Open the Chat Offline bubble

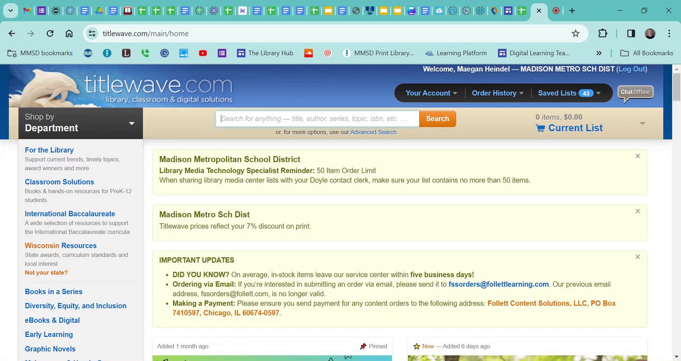(x=635, y=93)
